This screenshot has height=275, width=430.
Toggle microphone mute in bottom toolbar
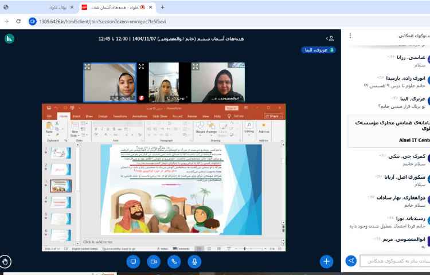tap(195, 261)
